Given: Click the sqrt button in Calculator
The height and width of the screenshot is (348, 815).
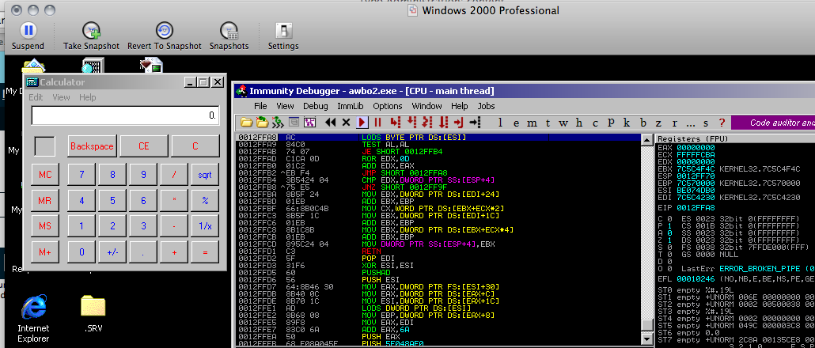Looking at the screenshot, I should 205,175.
